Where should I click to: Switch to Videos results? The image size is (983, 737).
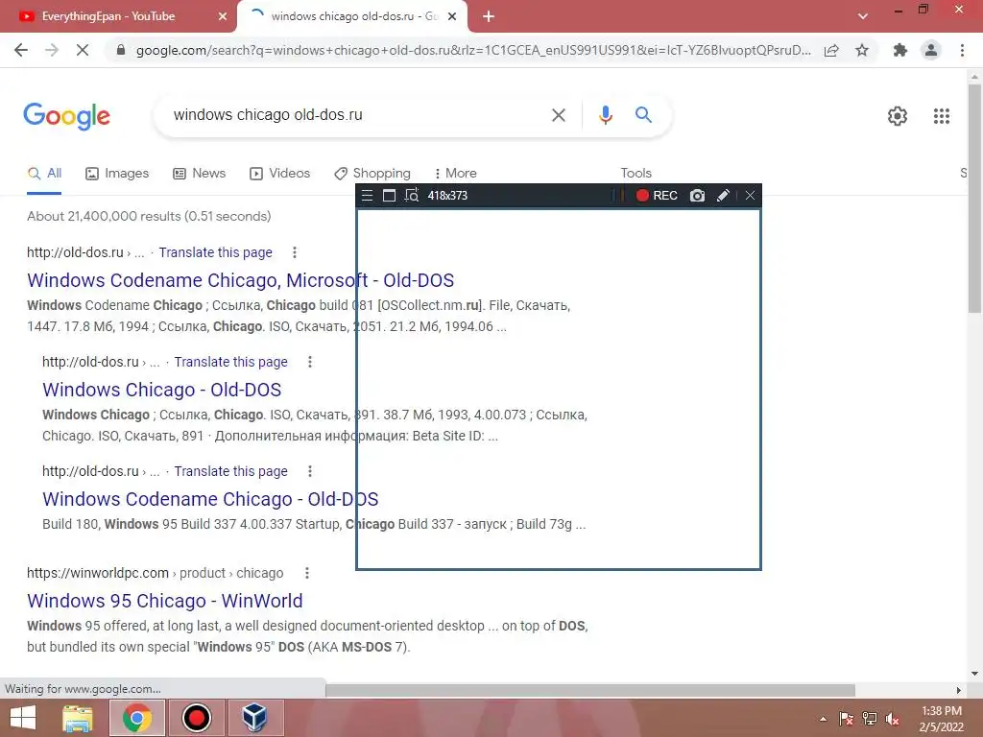(x=279, y=173)
